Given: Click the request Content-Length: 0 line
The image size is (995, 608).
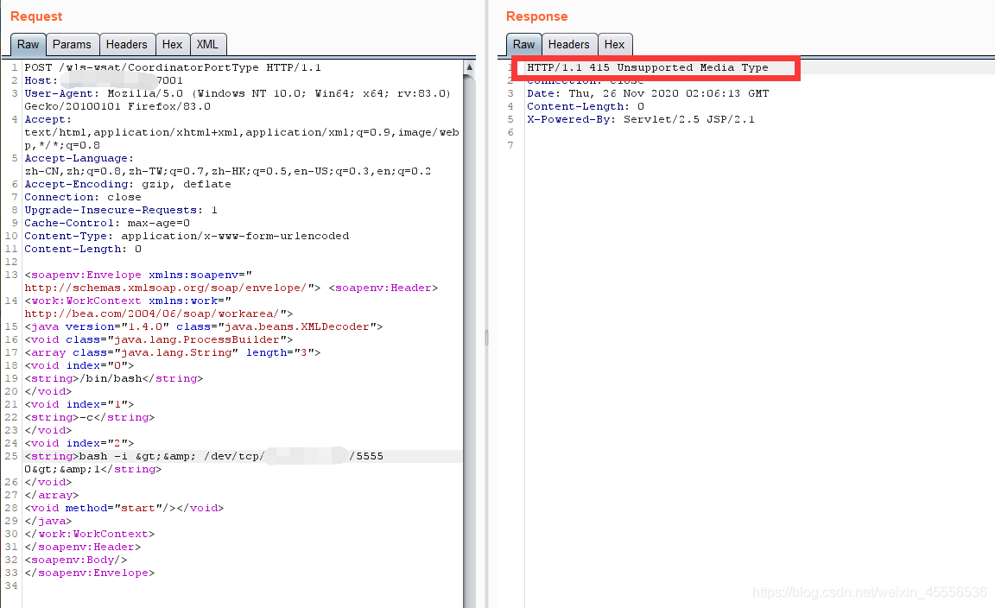Looking at the screenshot, I should (x=83, y=249).
